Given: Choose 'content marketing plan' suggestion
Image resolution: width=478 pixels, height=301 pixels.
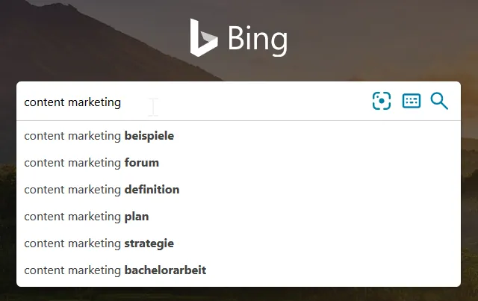Looking at the screenshot, I should pyautogui.click(x=238, y=216).
